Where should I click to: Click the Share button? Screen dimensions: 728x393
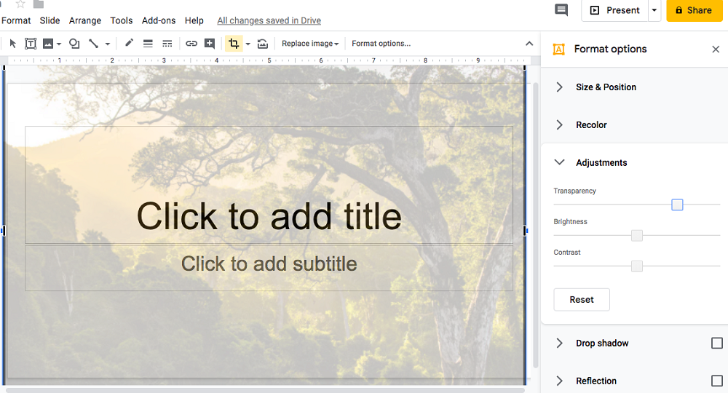pyautogui.click(x=694, y=10)
